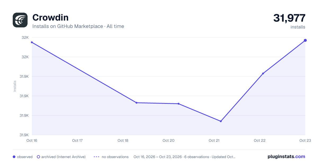The height and width of the screenshot is (166, 318).
Task: Click the Crowdin logo icon
Action: click(x=20, y=20)
